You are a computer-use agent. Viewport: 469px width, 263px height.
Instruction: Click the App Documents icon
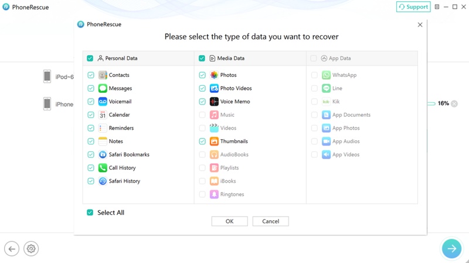point(326,114)
